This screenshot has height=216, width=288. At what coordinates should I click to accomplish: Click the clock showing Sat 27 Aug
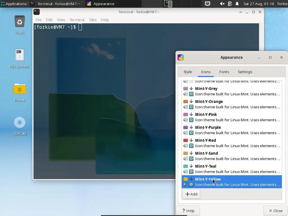pyautogui.click(x=259, y=4)
